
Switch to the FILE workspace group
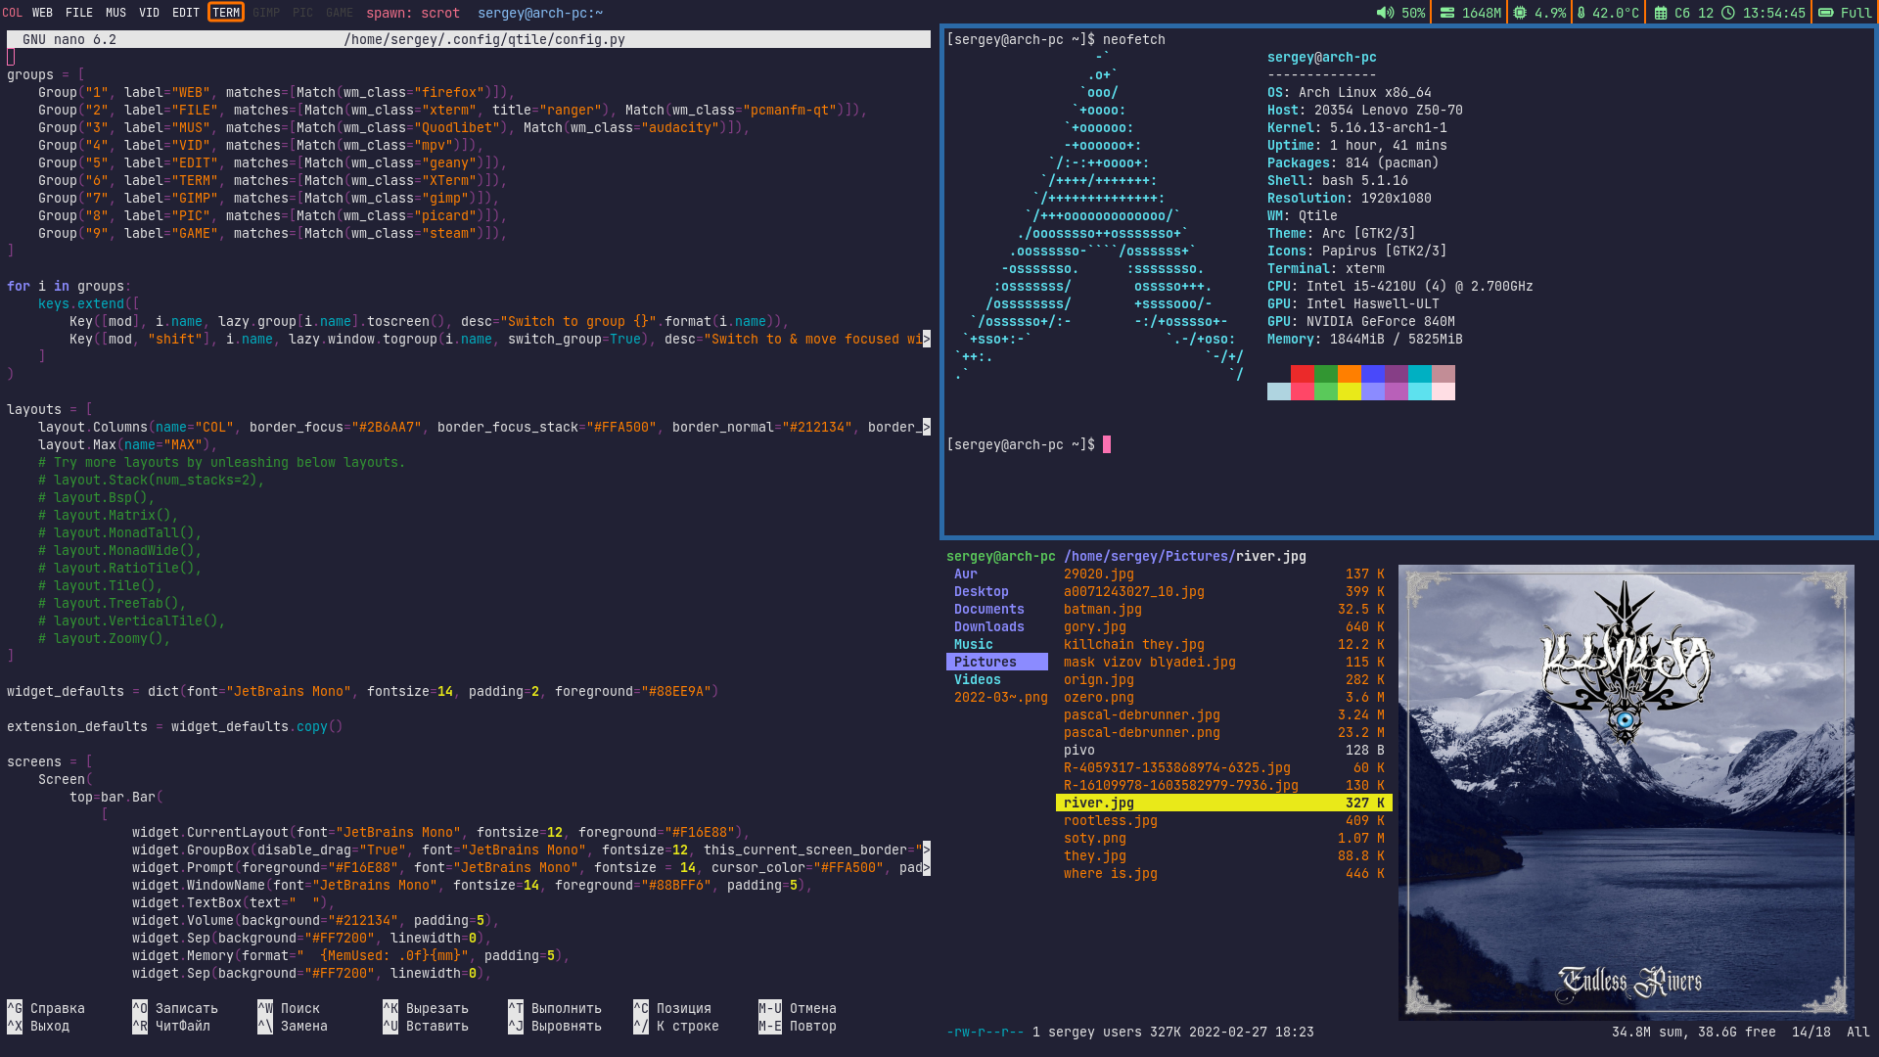click(x=79, y=13)
